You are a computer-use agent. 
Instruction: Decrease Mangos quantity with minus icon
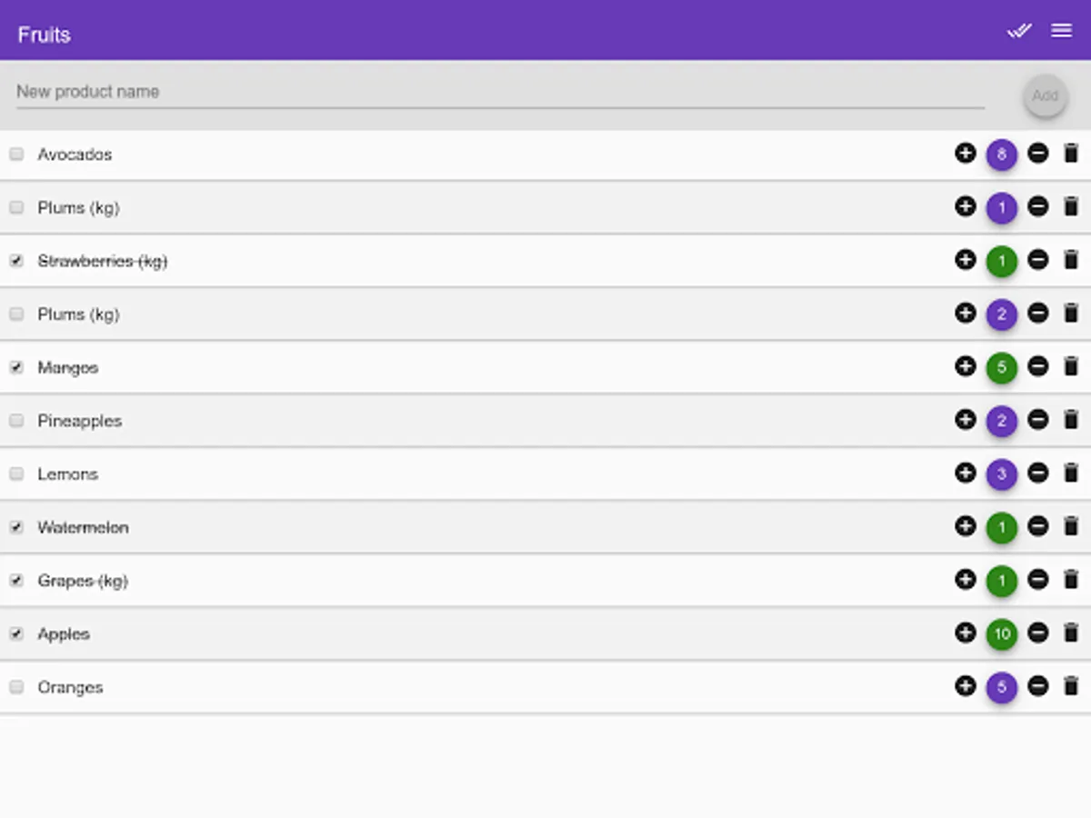coord(1037,366)
